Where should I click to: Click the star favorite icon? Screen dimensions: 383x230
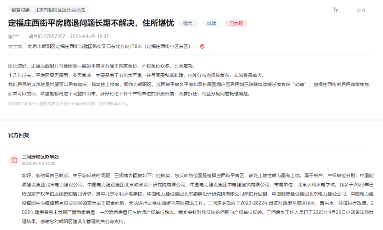click(359, 11)
